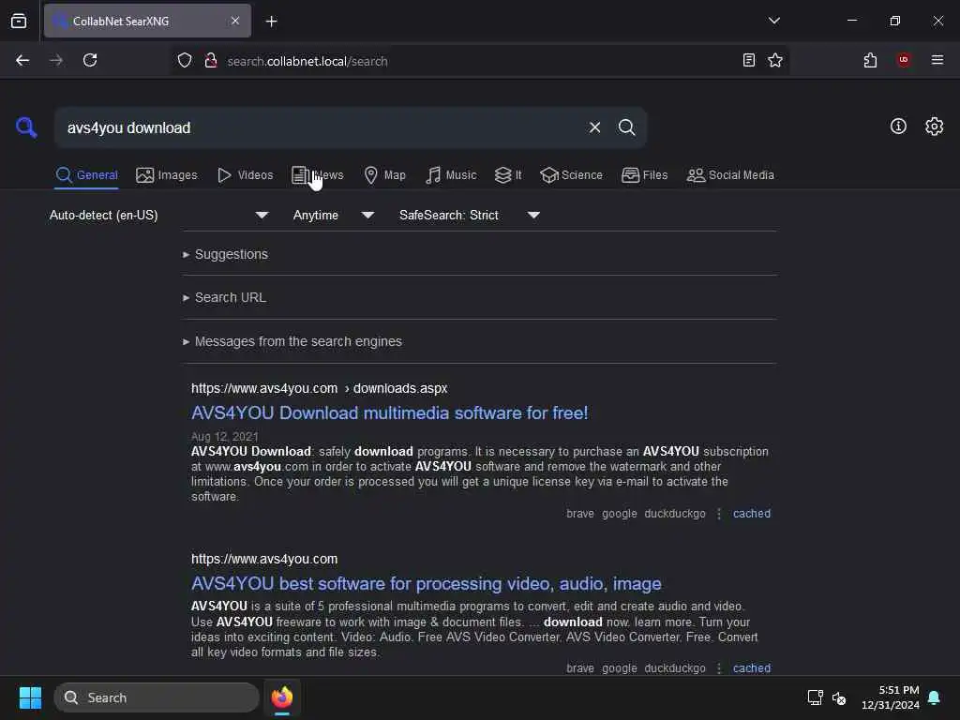Open SearXNG preferences gear icon
This screenshot has width=960, height=720.
coord(934,127)
